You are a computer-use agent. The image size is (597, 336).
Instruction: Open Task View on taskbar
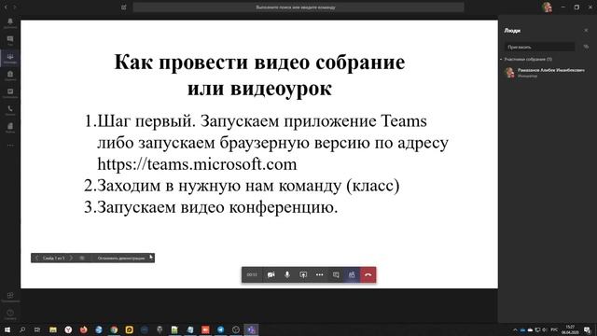37,329
